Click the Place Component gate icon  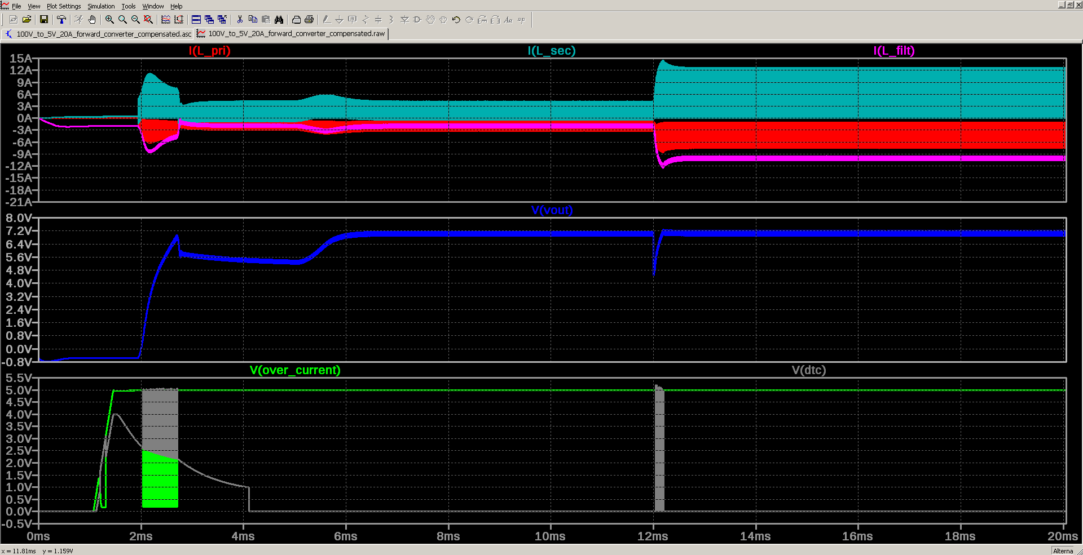click(417, 20)
